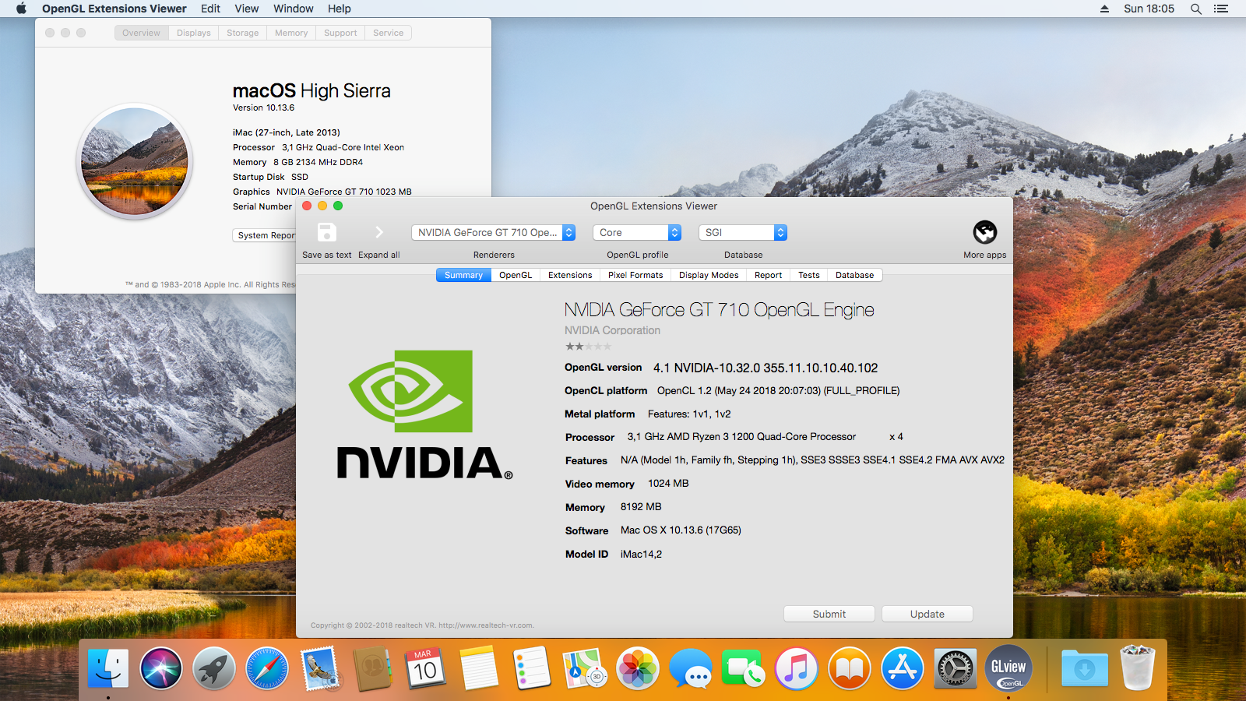Open System Preferences gear in Dock
Image resolution: width=1246 pixels, height=701 pixels.
point(956,668)
